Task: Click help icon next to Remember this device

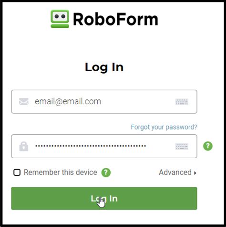Action: 106,173
